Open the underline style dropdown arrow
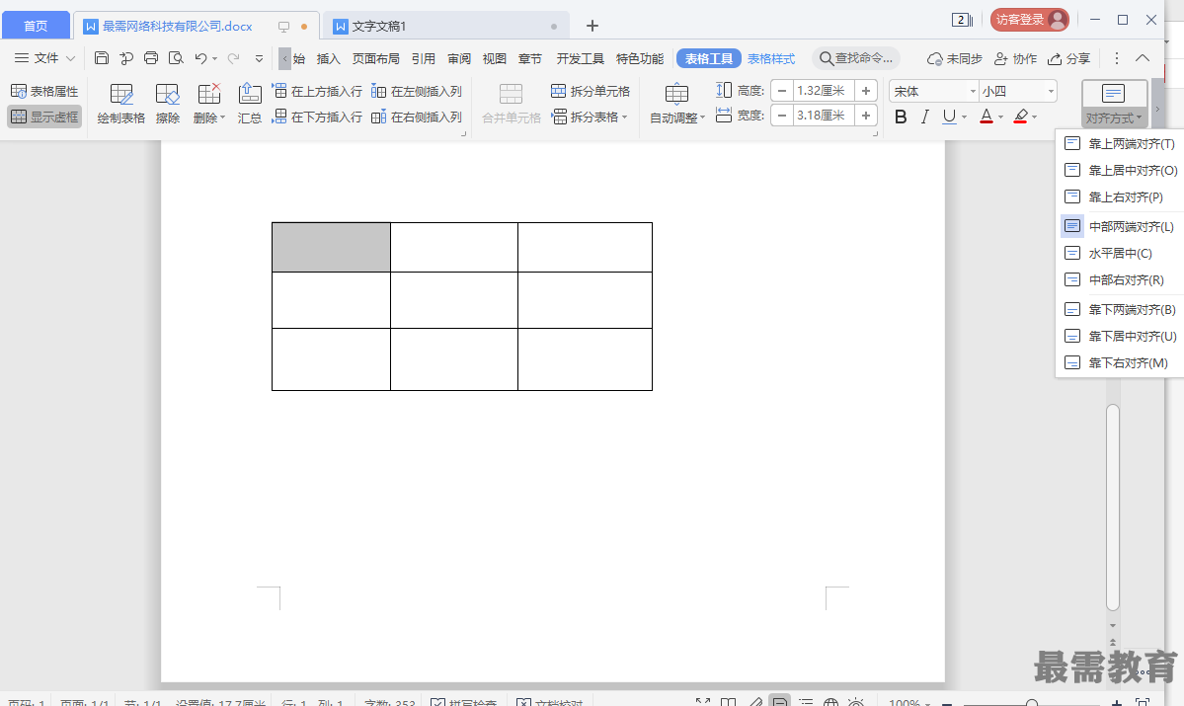The width and height of the screenshot is (1184, 706). tap(964, 118)
